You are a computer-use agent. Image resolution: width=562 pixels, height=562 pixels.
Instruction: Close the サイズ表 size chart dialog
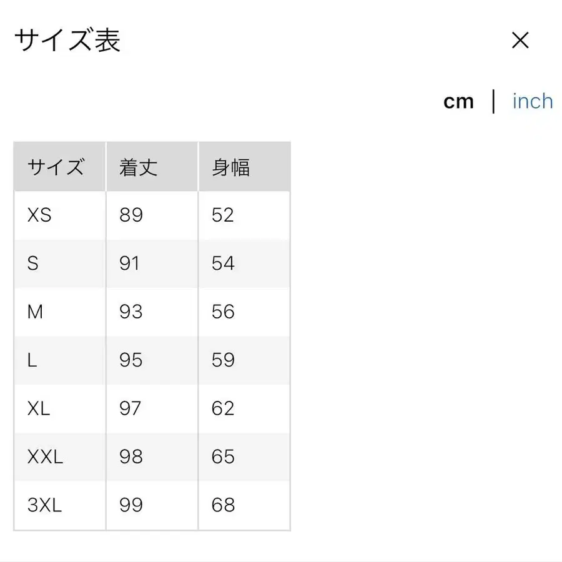(520, 40)
